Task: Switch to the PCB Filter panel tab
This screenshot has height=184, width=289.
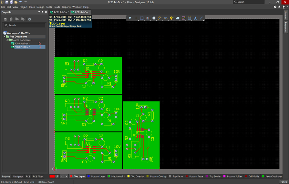Action: pyautogui.click(x=38, y=177)
